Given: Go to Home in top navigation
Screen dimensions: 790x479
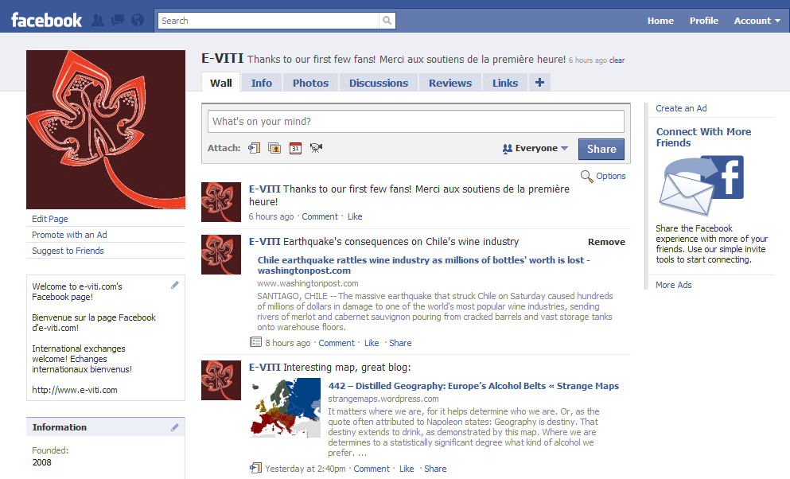Looking at the screenshot, I should 660,21.
